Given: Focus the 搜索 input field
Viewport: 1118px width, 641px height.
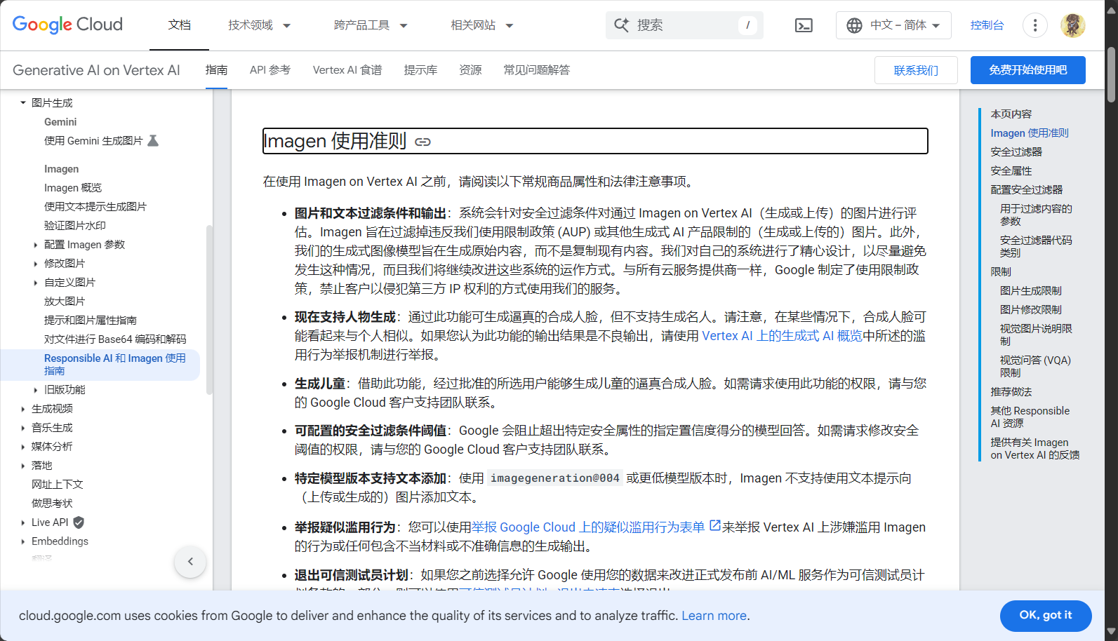Looking at the screenshot, I should (684, 25).
